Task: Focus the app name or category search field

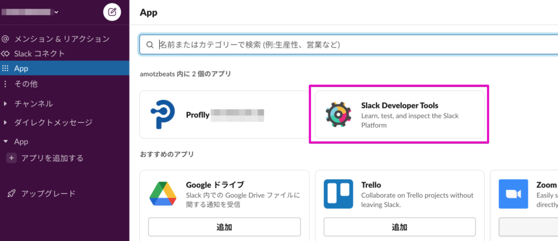Action: 349,45
